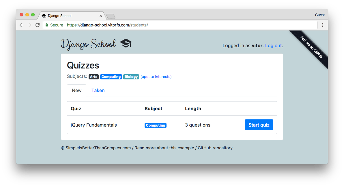
Task: Switch to the Taken tab
Action: pyautogui.click(x=98, y=90)
